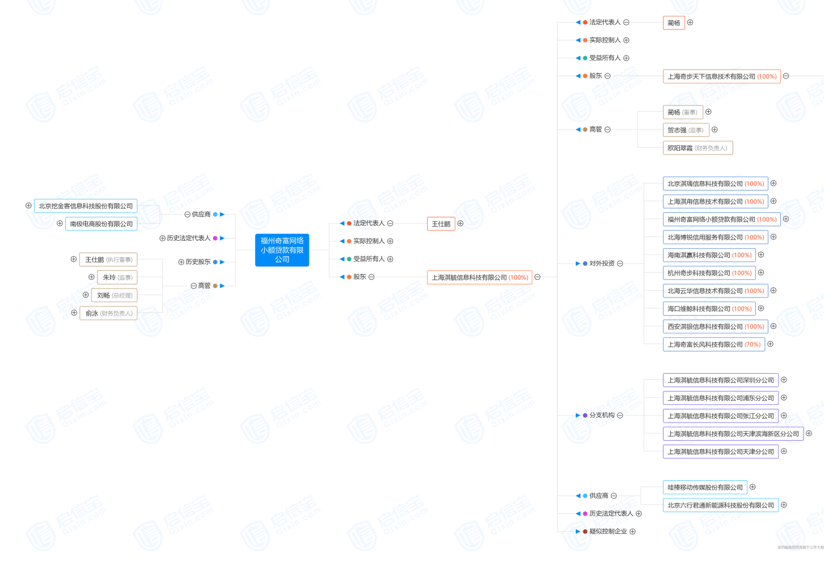Screen dimensions: 824x561
Task: Click the dark red 疑似控制企业 icon
Action: [584, 531]
